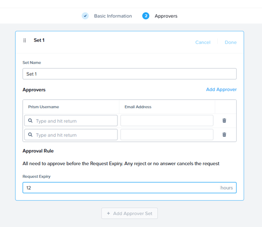Image resolution: width=262 pixels, height=227 pixels.
Task: Focus the Set Name text field
Action: click(x=129, y=74)
